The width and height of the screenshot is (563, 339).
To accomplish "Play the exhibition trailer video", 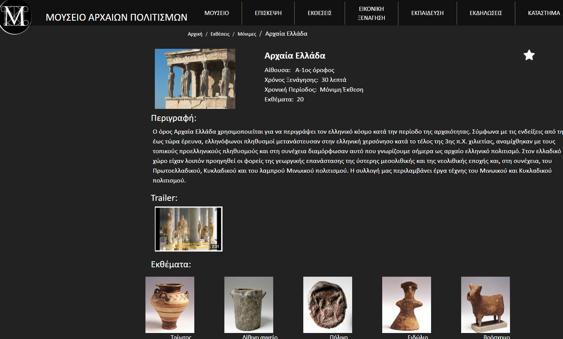I will [x=189, y=229].
